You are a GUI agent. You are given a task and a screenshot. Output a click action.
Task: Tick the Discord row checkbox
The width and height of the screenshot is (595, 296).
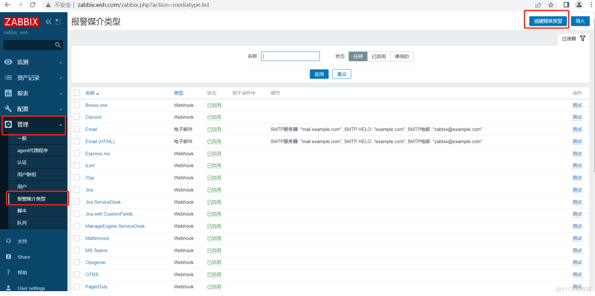click(77, 117)
